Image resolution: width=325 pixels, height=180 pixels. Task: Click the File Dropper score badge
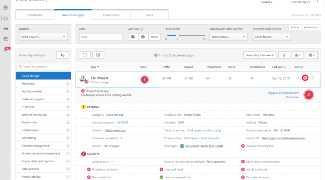click(145, 79)
